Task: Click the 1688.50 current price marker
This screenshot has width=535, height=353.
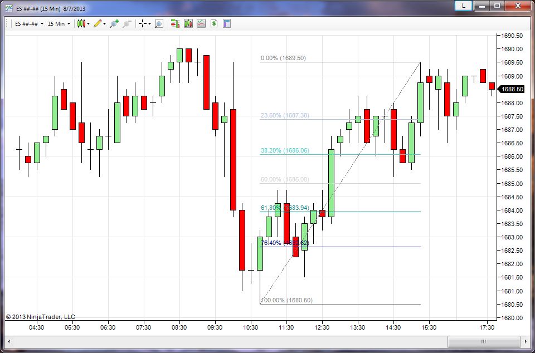Action: click(x=512, y=89)
